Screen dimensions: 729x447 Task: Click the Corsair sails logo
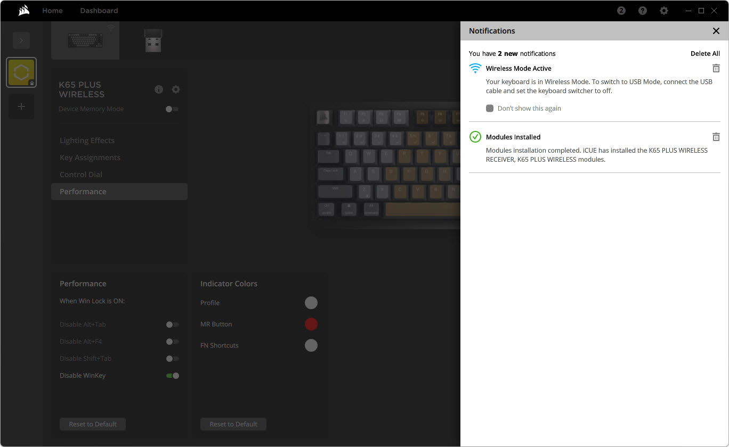click(23, 11)
